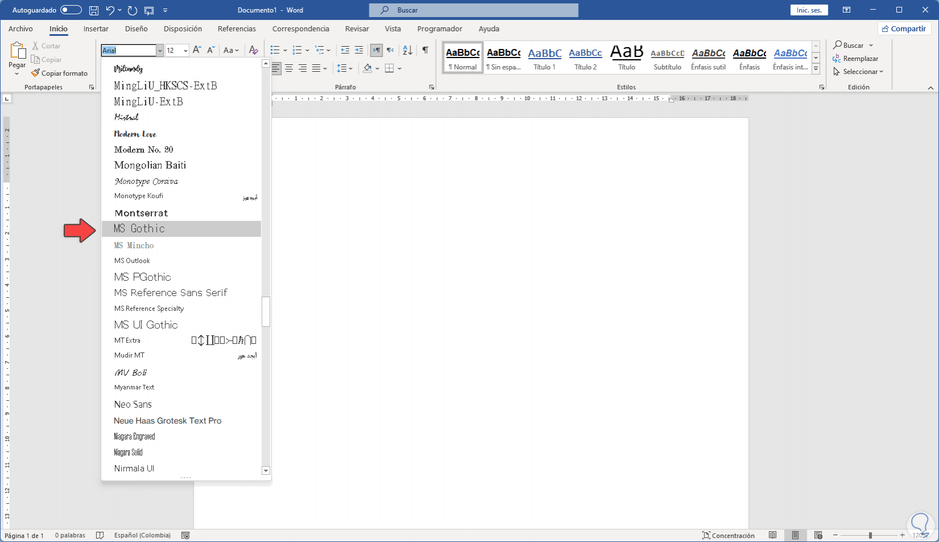Adjust the zoom slider handle

coord(870,535)
